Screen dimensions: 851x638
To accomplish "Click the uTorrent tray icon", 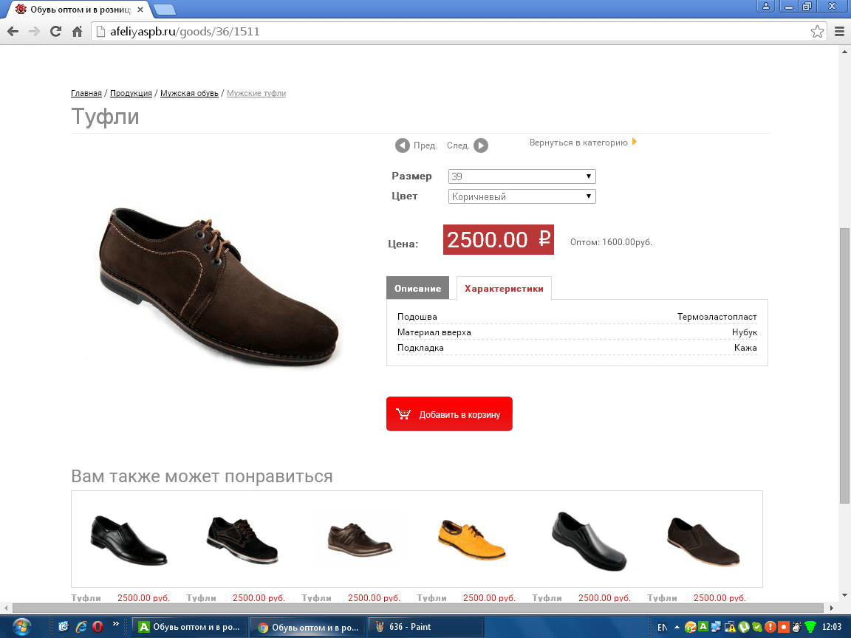I will 744,627.
